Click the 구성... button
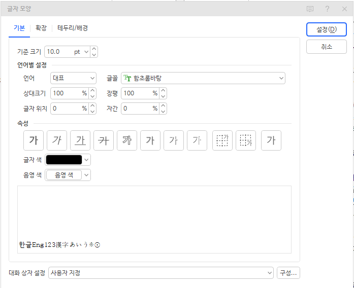The image size is (354, 288). [x=288, y=273]
